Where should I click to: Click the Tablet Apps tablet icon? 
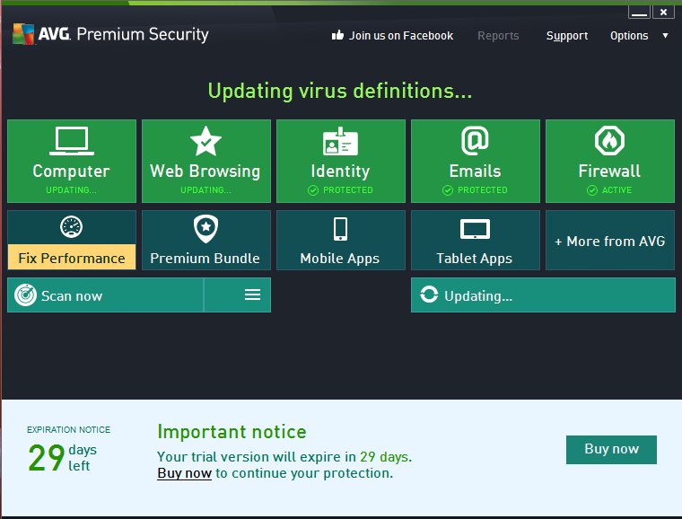click(475, 229)
